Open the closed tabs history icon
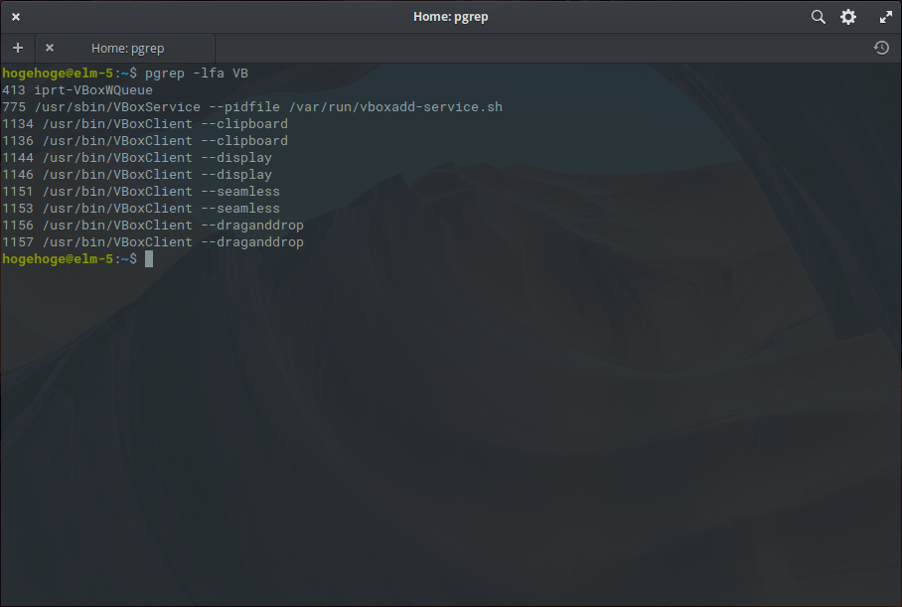Viewport: 902px width, 607px height. tap(881, 48)
